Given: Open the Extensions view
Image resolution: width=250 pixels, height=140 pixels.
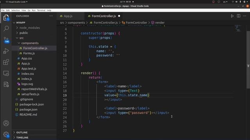Looking at the screenshot, I should pos(6,62).
